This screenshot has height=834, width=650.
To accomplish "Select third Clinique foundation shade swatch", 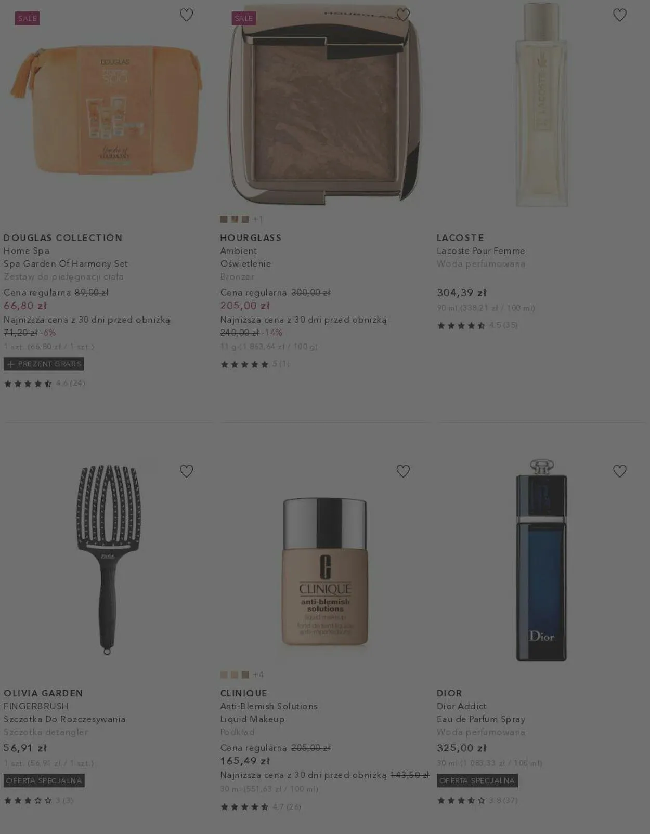I will coord(245,674).
